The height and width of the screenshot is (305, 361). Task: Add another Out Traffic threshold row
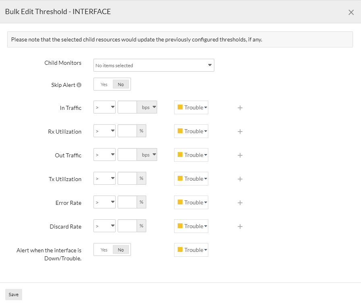tap(240, 155)
